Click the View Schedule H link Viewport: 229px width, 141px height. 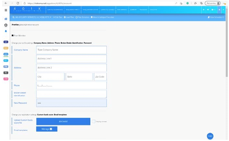[x=215, y=17]
